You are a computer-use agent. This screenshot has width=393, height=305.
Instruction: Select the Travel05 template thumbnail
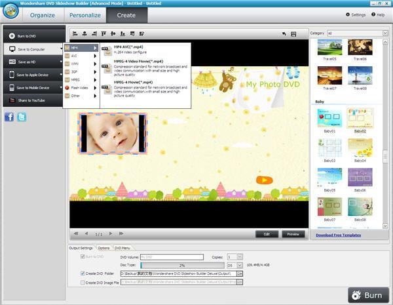click(x=329, y=47)
